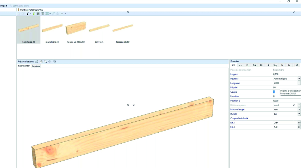Click the Import button
301x168 pixels.
(x=4, y=6)
